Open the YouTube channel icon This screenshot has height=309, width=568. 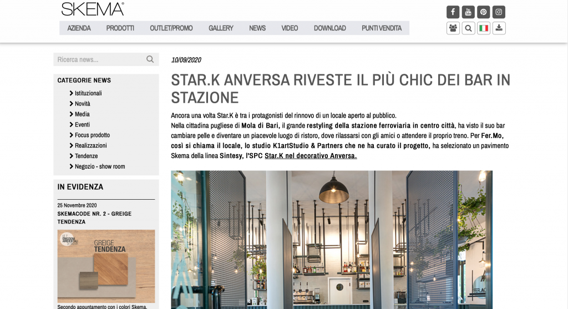[x=469, y=12]
